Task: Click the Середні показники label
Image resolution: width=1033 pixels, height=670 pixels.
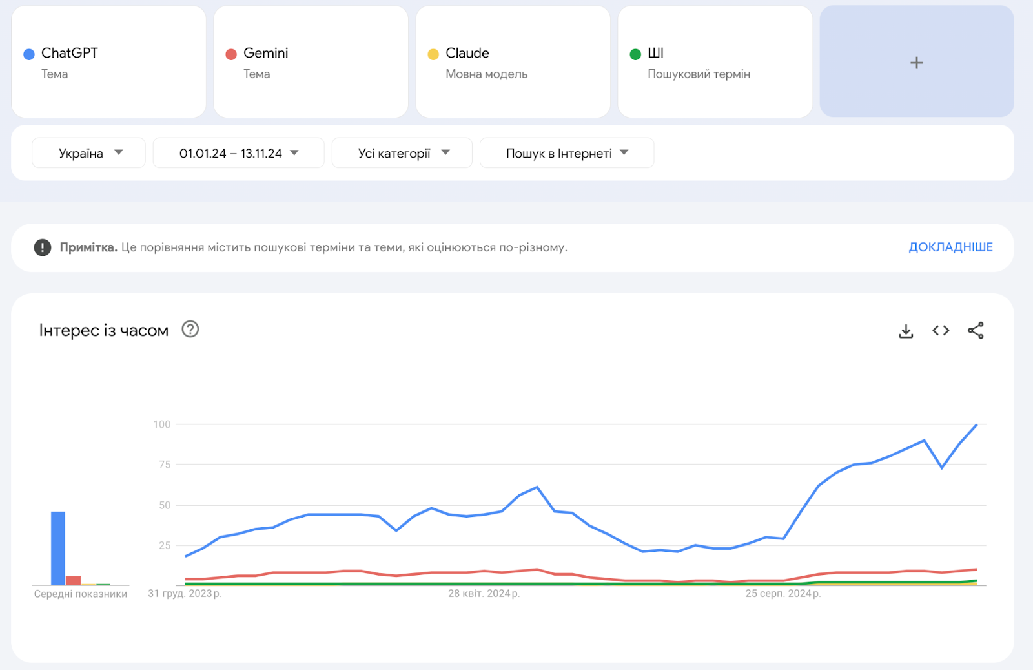Action: click(x=81, y=594)
